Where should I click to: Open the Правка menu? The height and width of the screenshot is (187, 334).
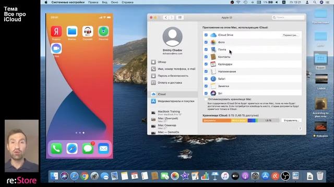93,2
